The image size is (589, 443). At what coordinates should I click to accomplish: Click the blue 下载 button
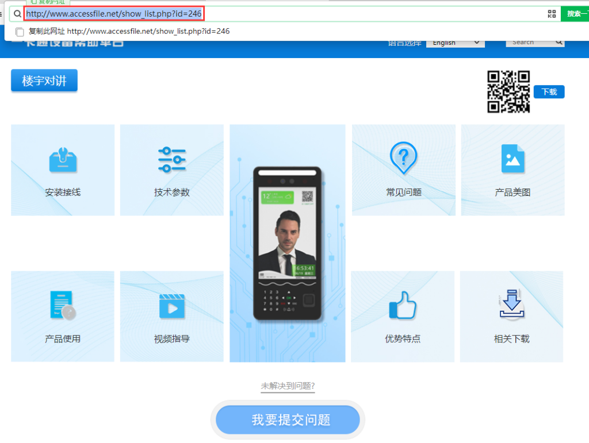coord(549,92)
